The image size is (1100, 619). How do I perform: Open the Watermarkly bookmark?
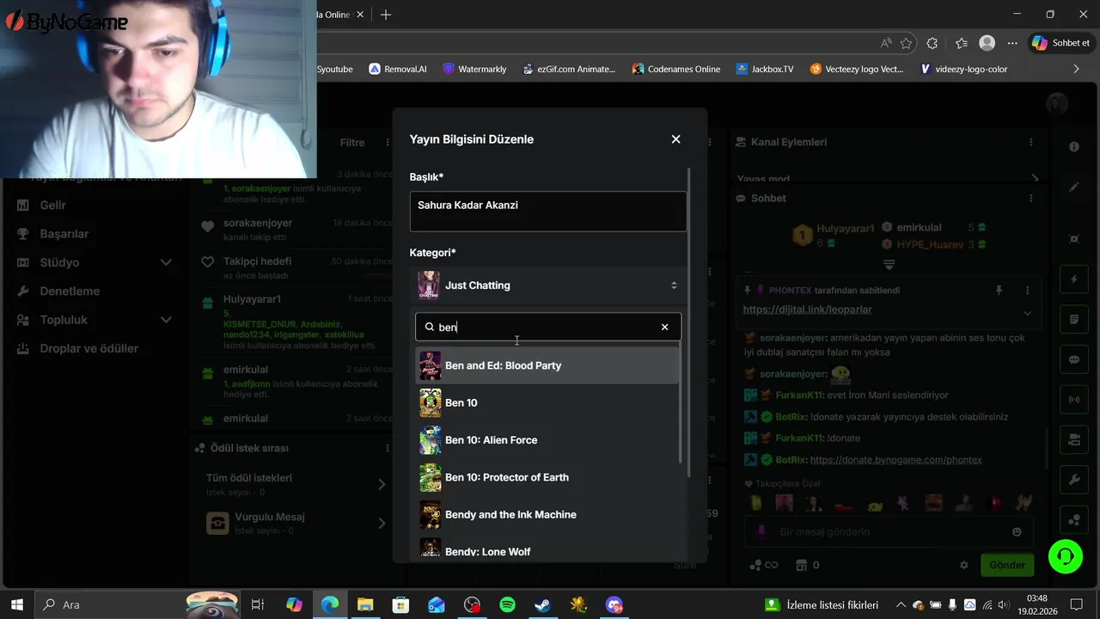[x=474, y=69]
